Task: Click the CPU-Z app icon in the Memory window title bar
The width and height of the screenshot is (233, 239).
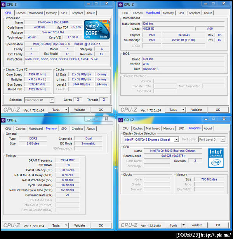Action: [x=3, y=120]
